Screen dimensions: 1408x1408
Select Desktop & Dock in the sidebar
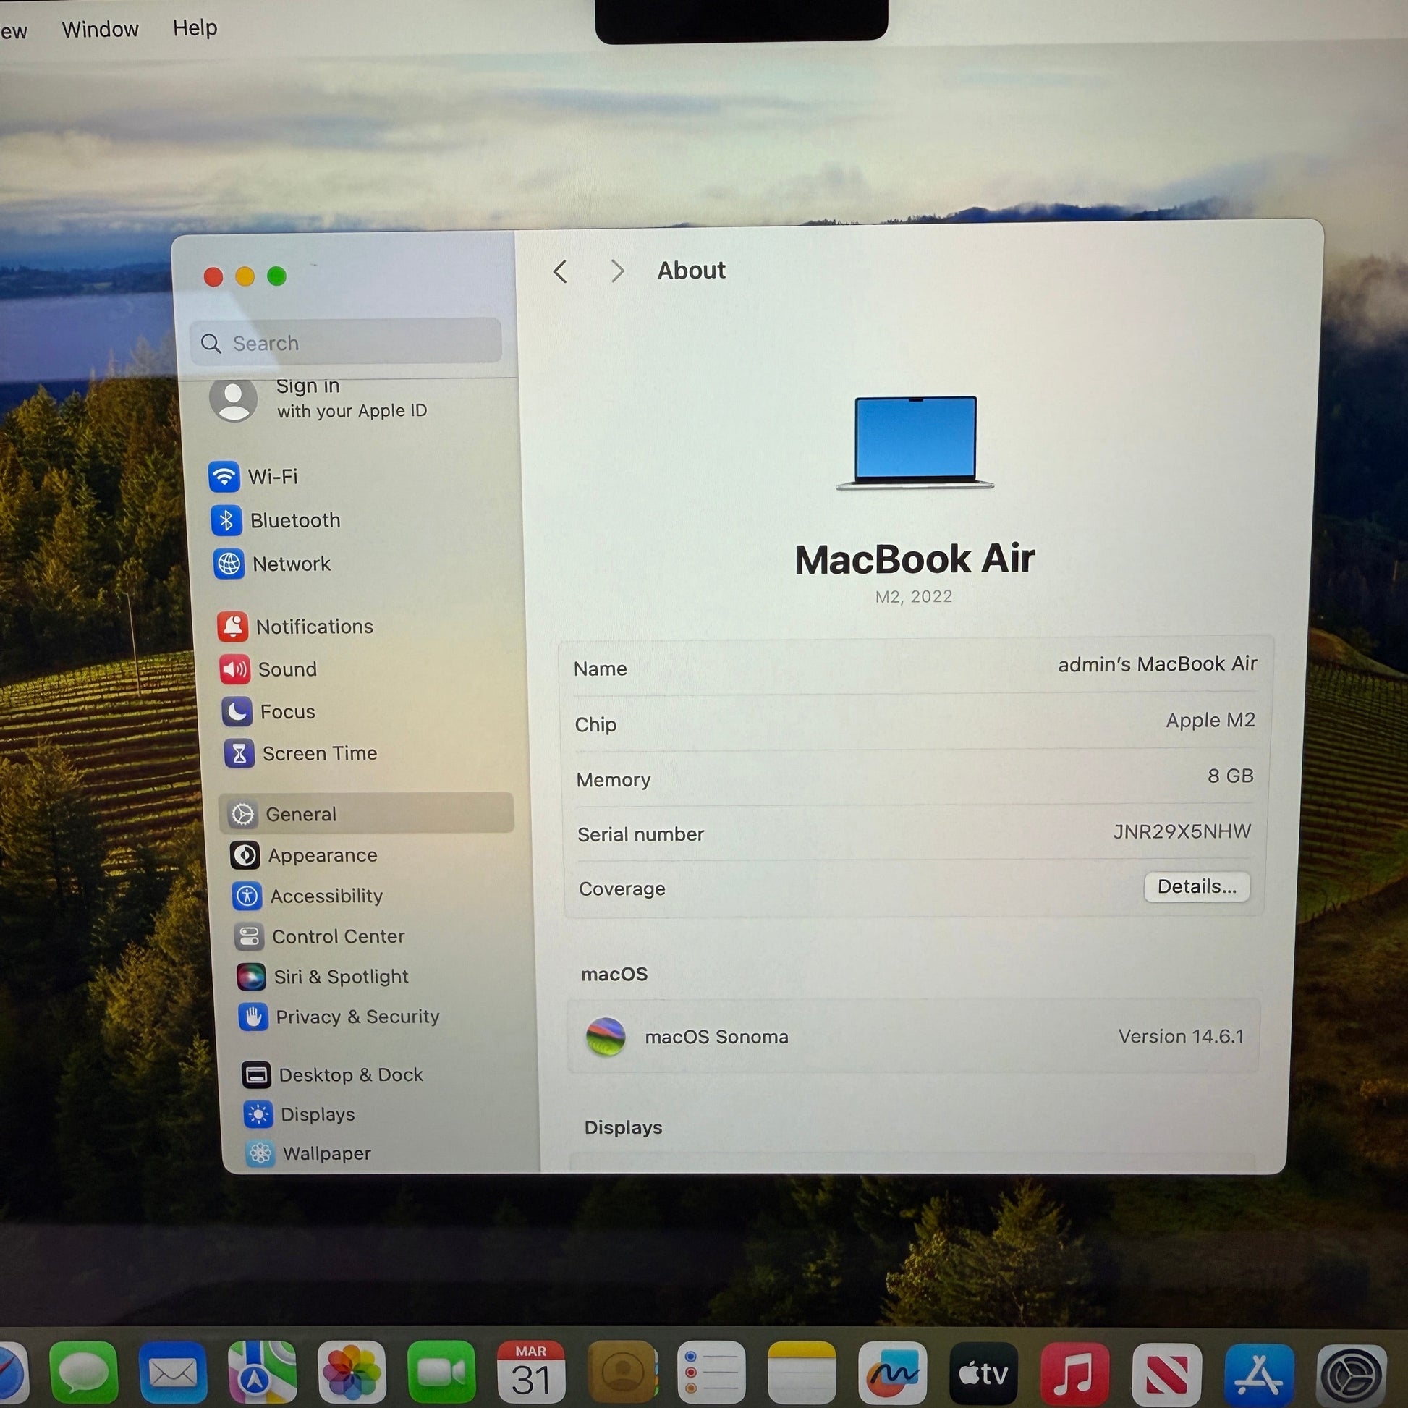click(x=333, y=1075)
